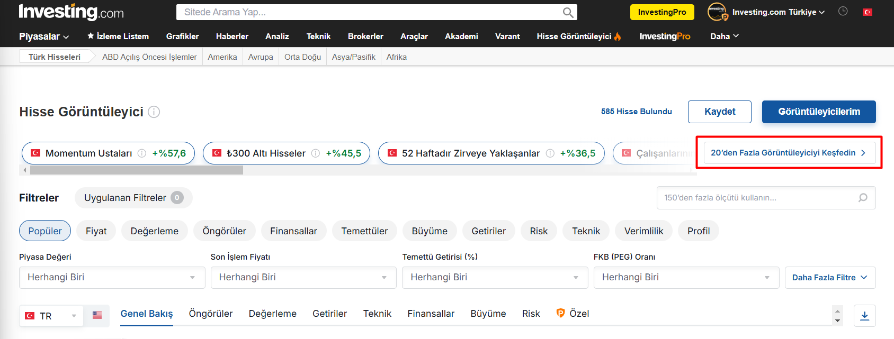
Task: Open Teknik menu in navigation bar
Action: coord(318,36)
